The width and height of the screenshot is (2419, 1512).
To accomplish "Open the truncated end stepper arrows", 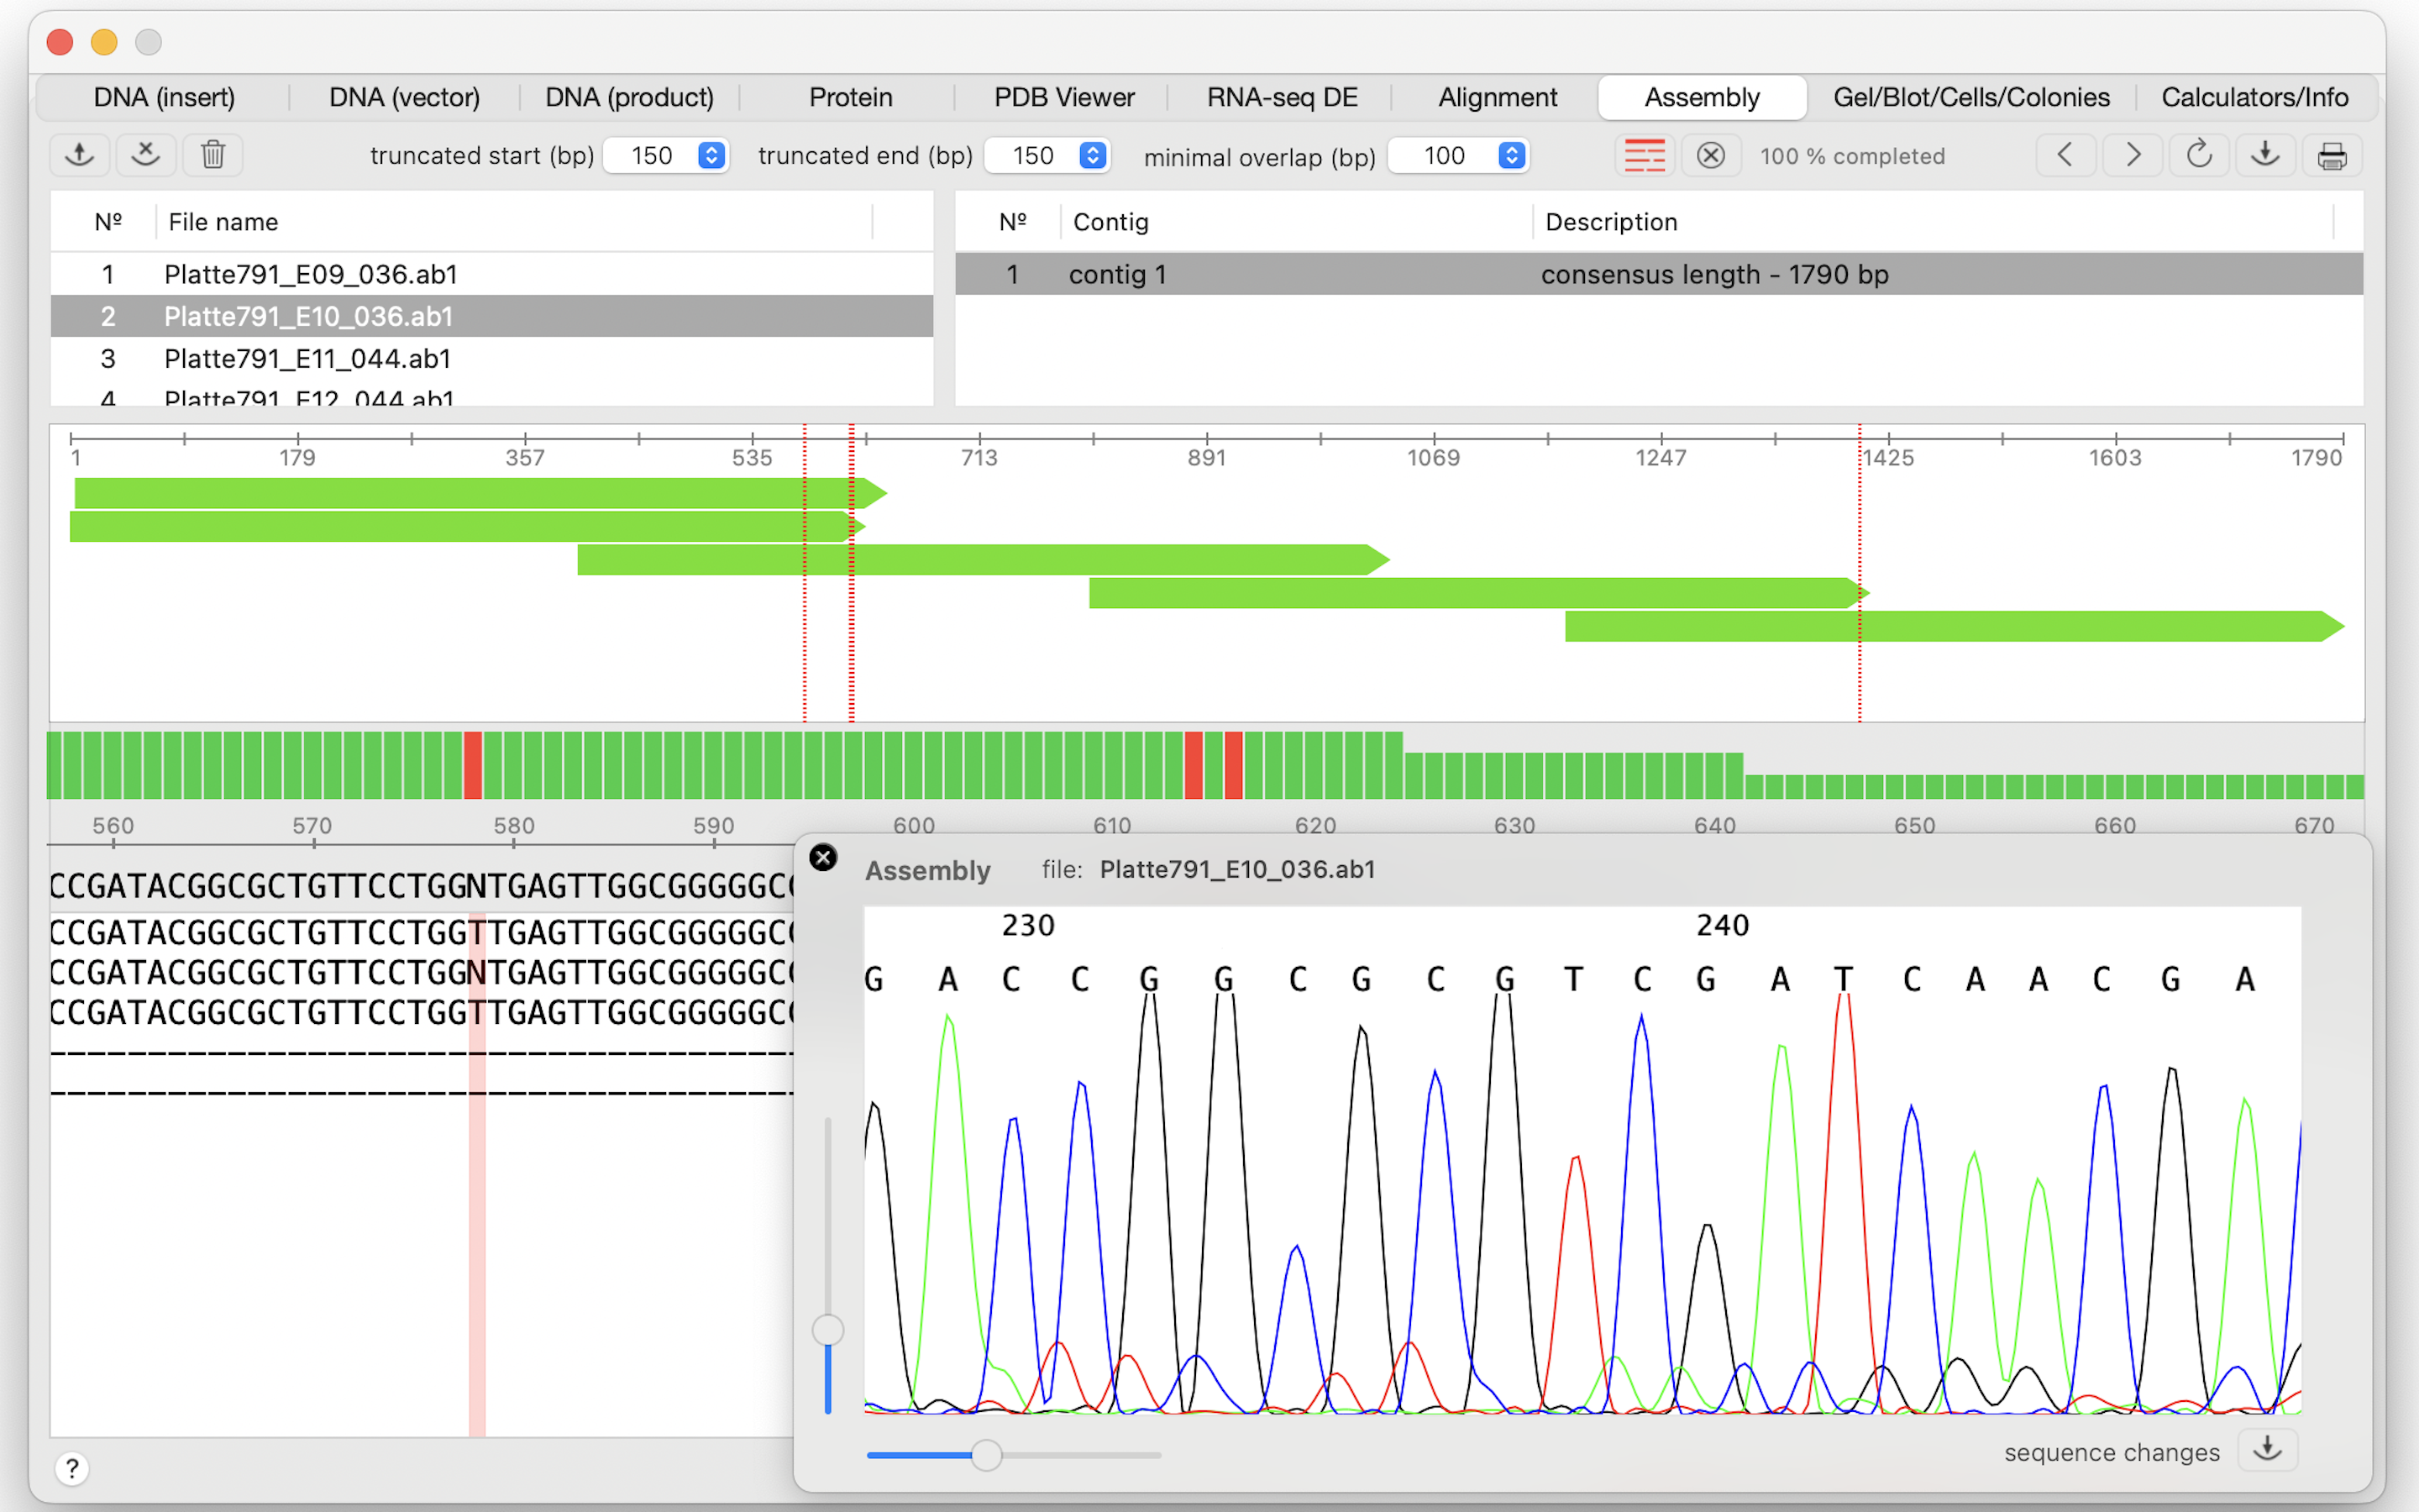I will point(1093,155).
